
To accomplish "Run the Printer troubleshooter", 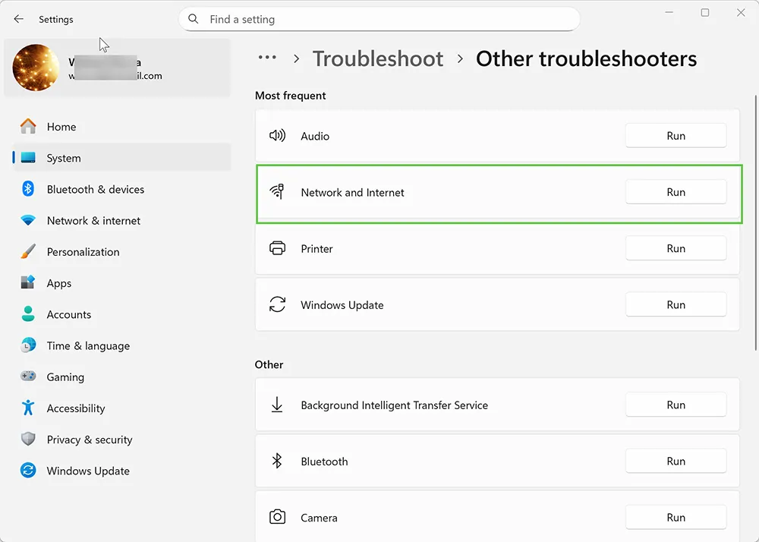I will pyautogui.click(x=676, y=248).
